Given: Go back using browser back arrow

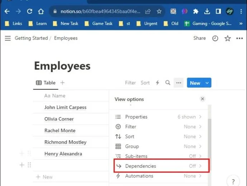Looking at the screenshot, I should pyautogui.click(x=7, y=11).
